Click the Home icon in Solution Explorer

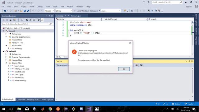(11, 20)
